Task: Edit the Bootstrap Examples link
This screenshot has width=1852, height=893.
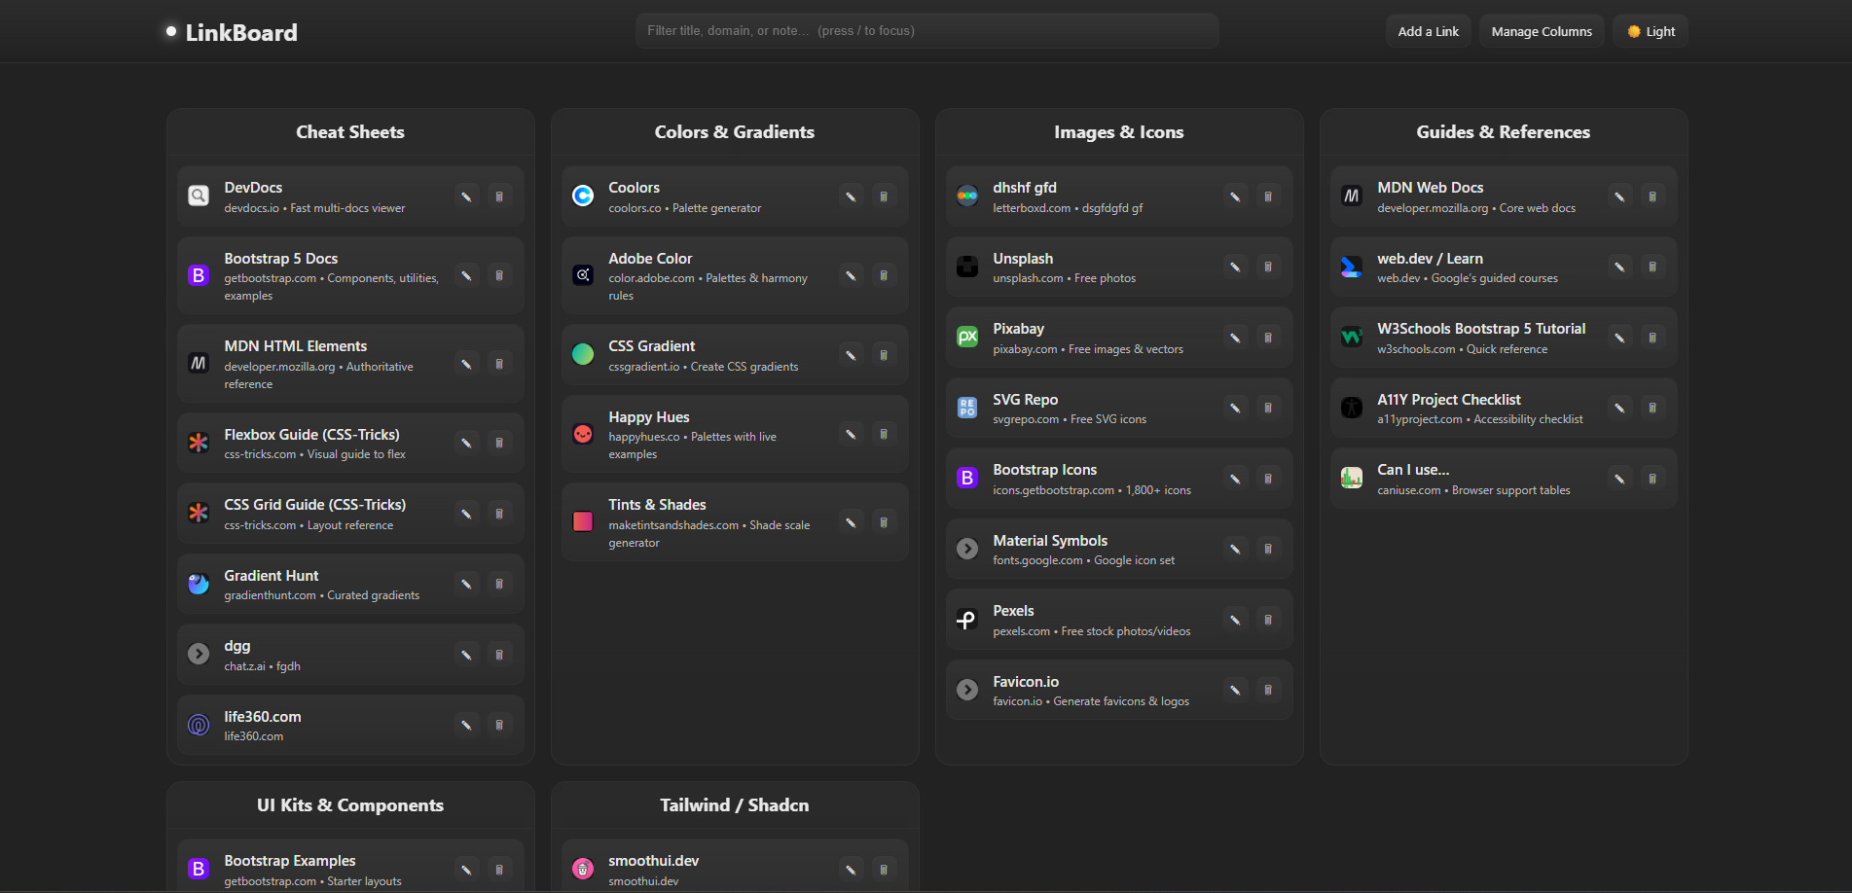Action: [x=466, y=870]
